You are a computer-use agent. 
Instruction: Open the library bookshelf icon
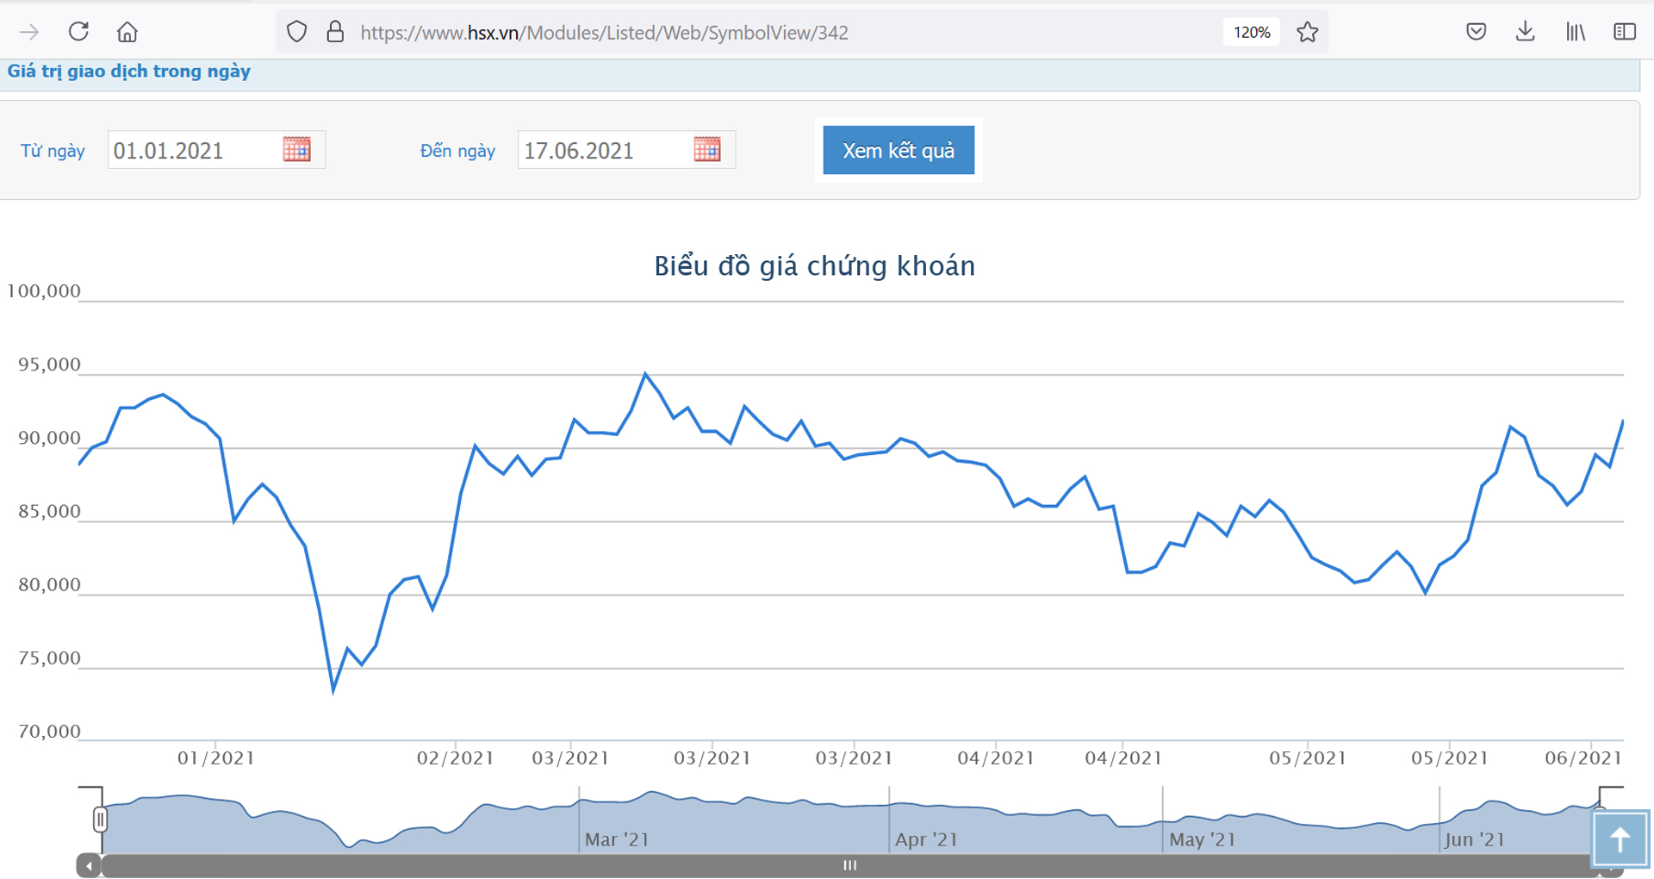pyautogui.click(x=1575, y=33)
